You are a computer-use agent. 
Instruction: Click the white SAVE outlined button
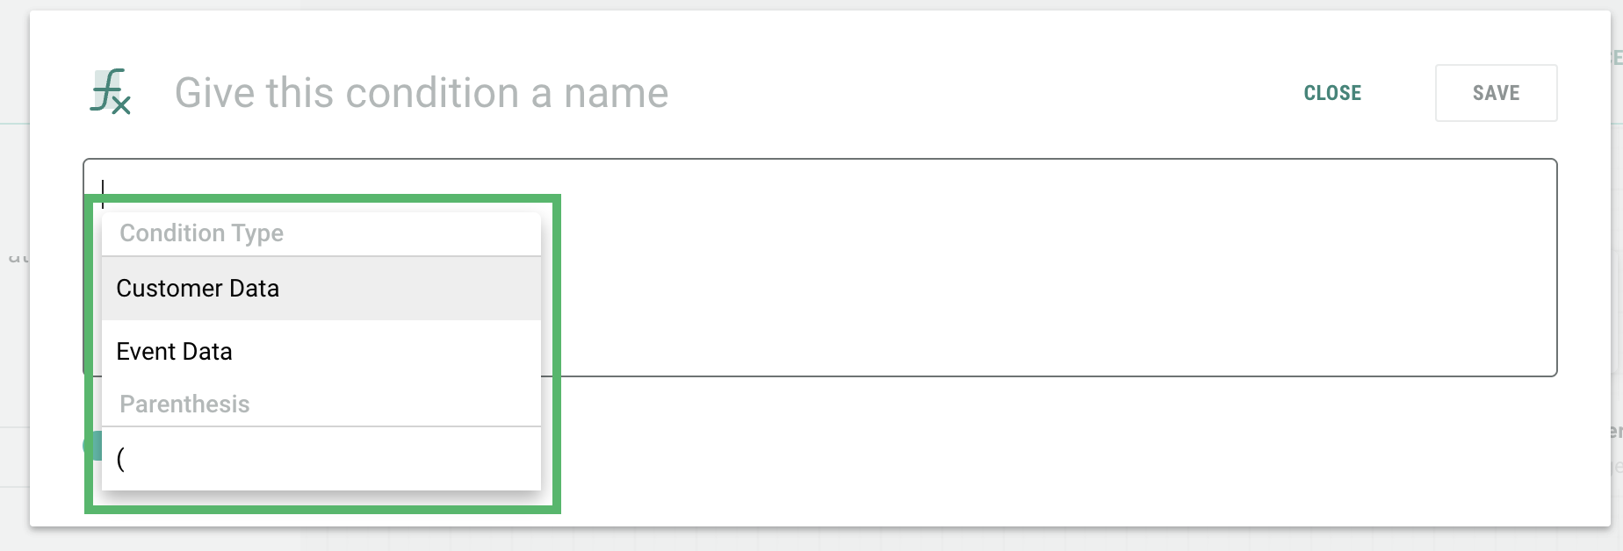(x=1496, y=93)
